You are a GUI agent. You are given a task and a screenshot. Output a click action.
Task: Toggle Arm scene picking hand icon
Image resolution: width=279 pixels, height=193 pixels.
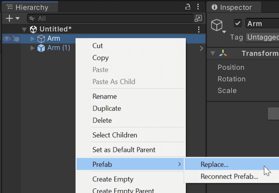coord(16,39)
